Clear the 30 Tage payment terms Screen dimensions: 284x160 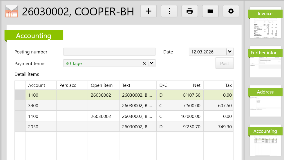144,63
